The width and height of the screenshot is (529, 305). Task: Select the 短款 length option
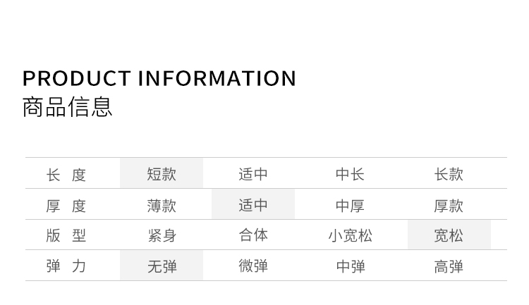tap(162, 174)
